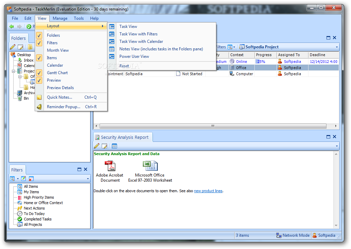Click the columns layout icon in preview toolbar
Image resolution: width=351 pixels, height=249 pixels.
point(114,146)
